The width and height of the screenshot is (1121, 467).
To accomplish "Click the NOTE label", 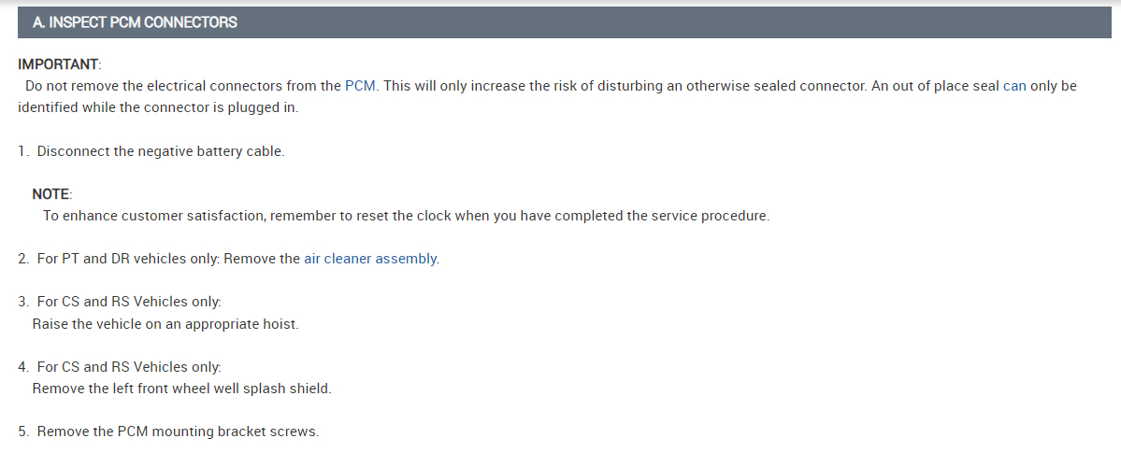I will 51,194.
